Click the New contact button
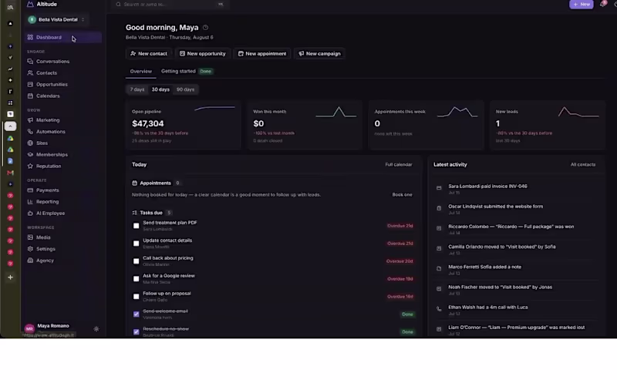This screenshot has width=617, height=380. coord(149,53)
